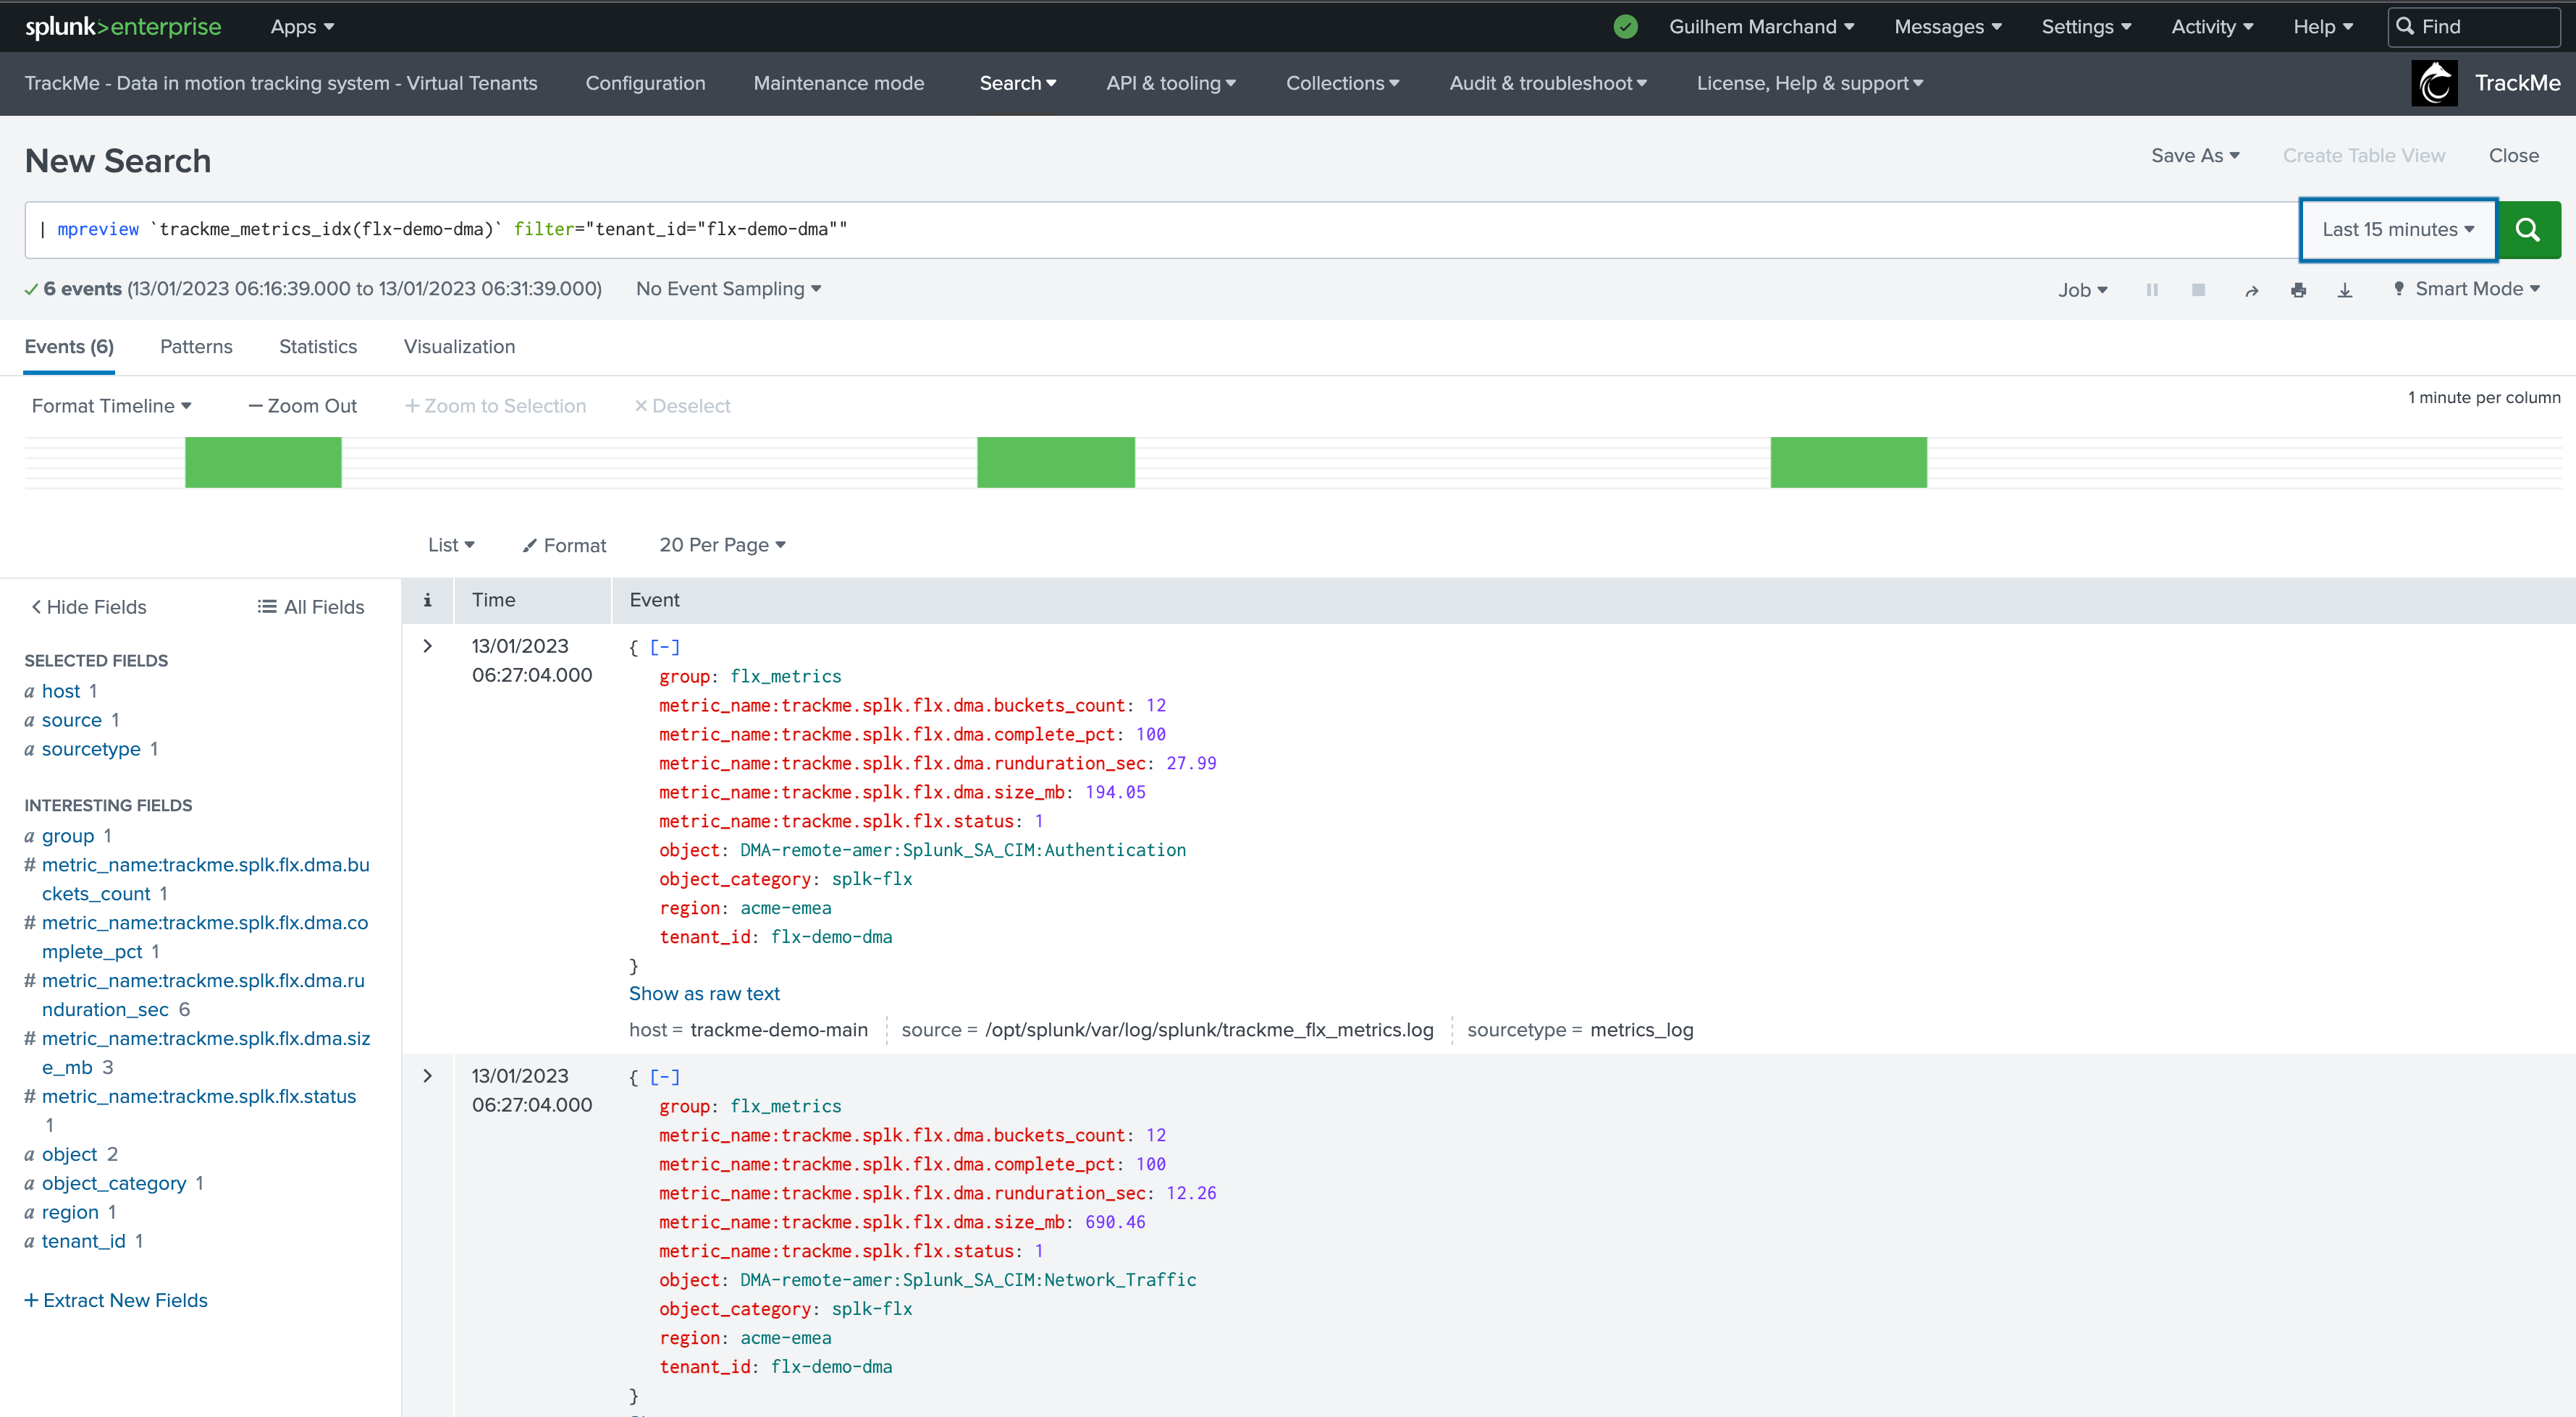Click the print results icon
Viewport: 2576px width, 1417px height.
2299,289
